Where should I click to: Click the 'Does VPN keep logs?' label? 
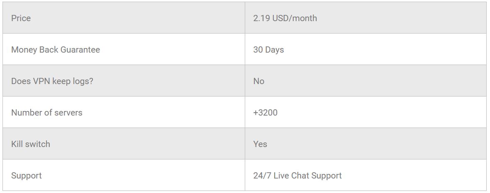(52, 81)
